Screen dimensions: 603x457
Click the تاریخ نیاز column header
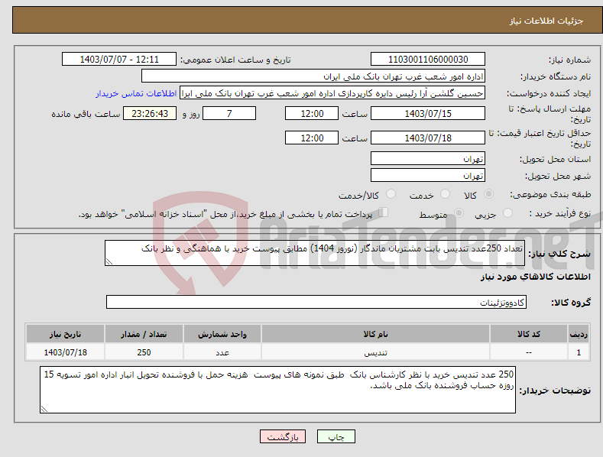coord(66,334)
